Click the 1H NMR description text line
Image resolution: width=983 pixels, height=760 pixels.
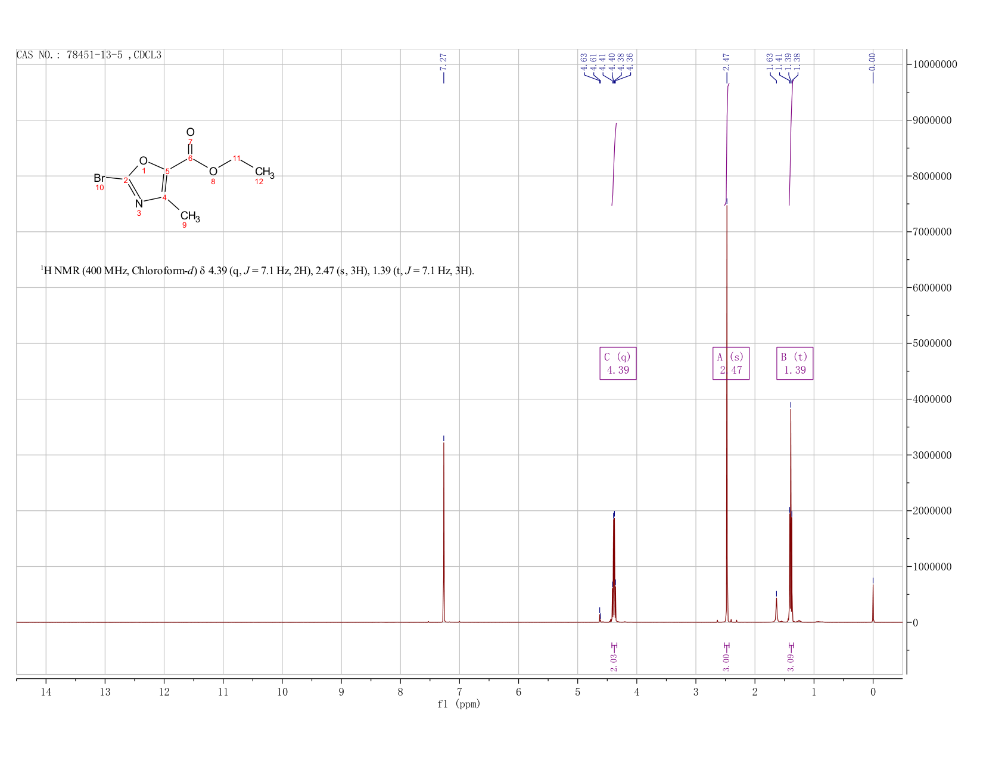click(x=257, y=271)
